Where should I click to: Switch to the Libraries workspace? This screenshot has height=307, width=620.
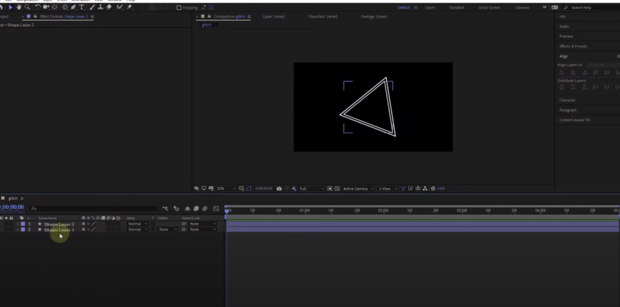click(x=522, y=8)
